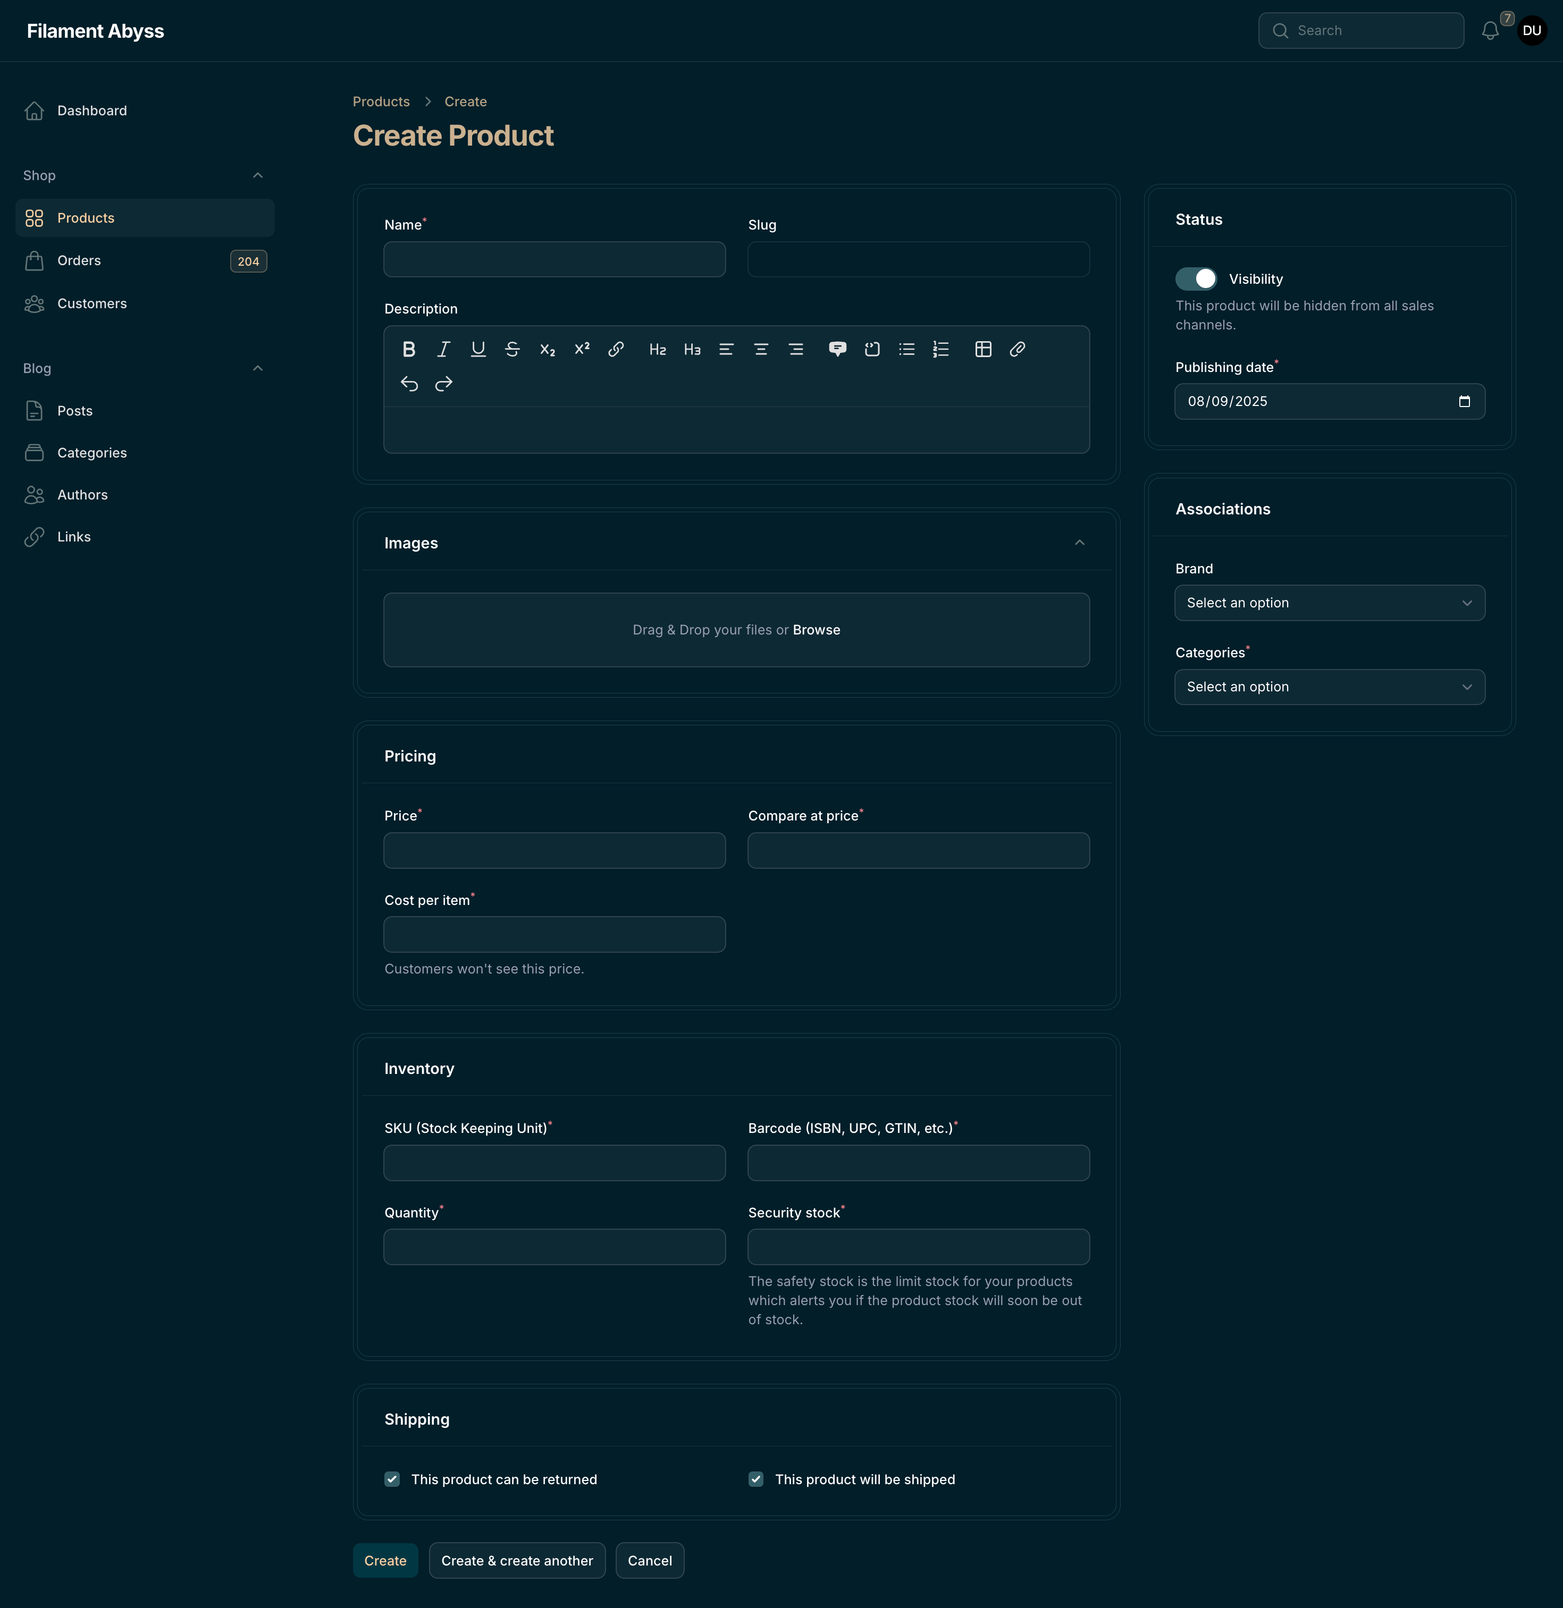Screen dimensions: 1563x1608
Task: Insert a link using the description toolbar
Action: 616,349
